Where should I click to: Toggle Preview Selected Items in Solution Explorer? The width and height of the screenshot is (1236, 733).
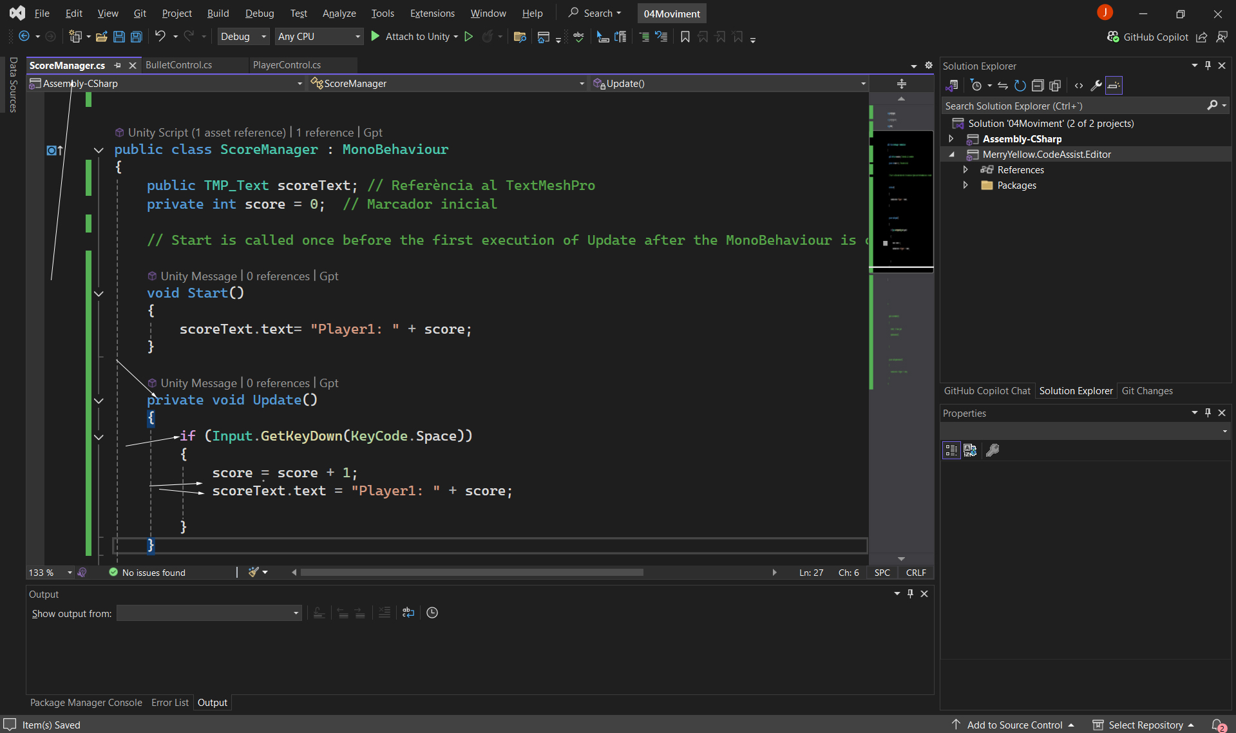click(x=1114, y=86)
